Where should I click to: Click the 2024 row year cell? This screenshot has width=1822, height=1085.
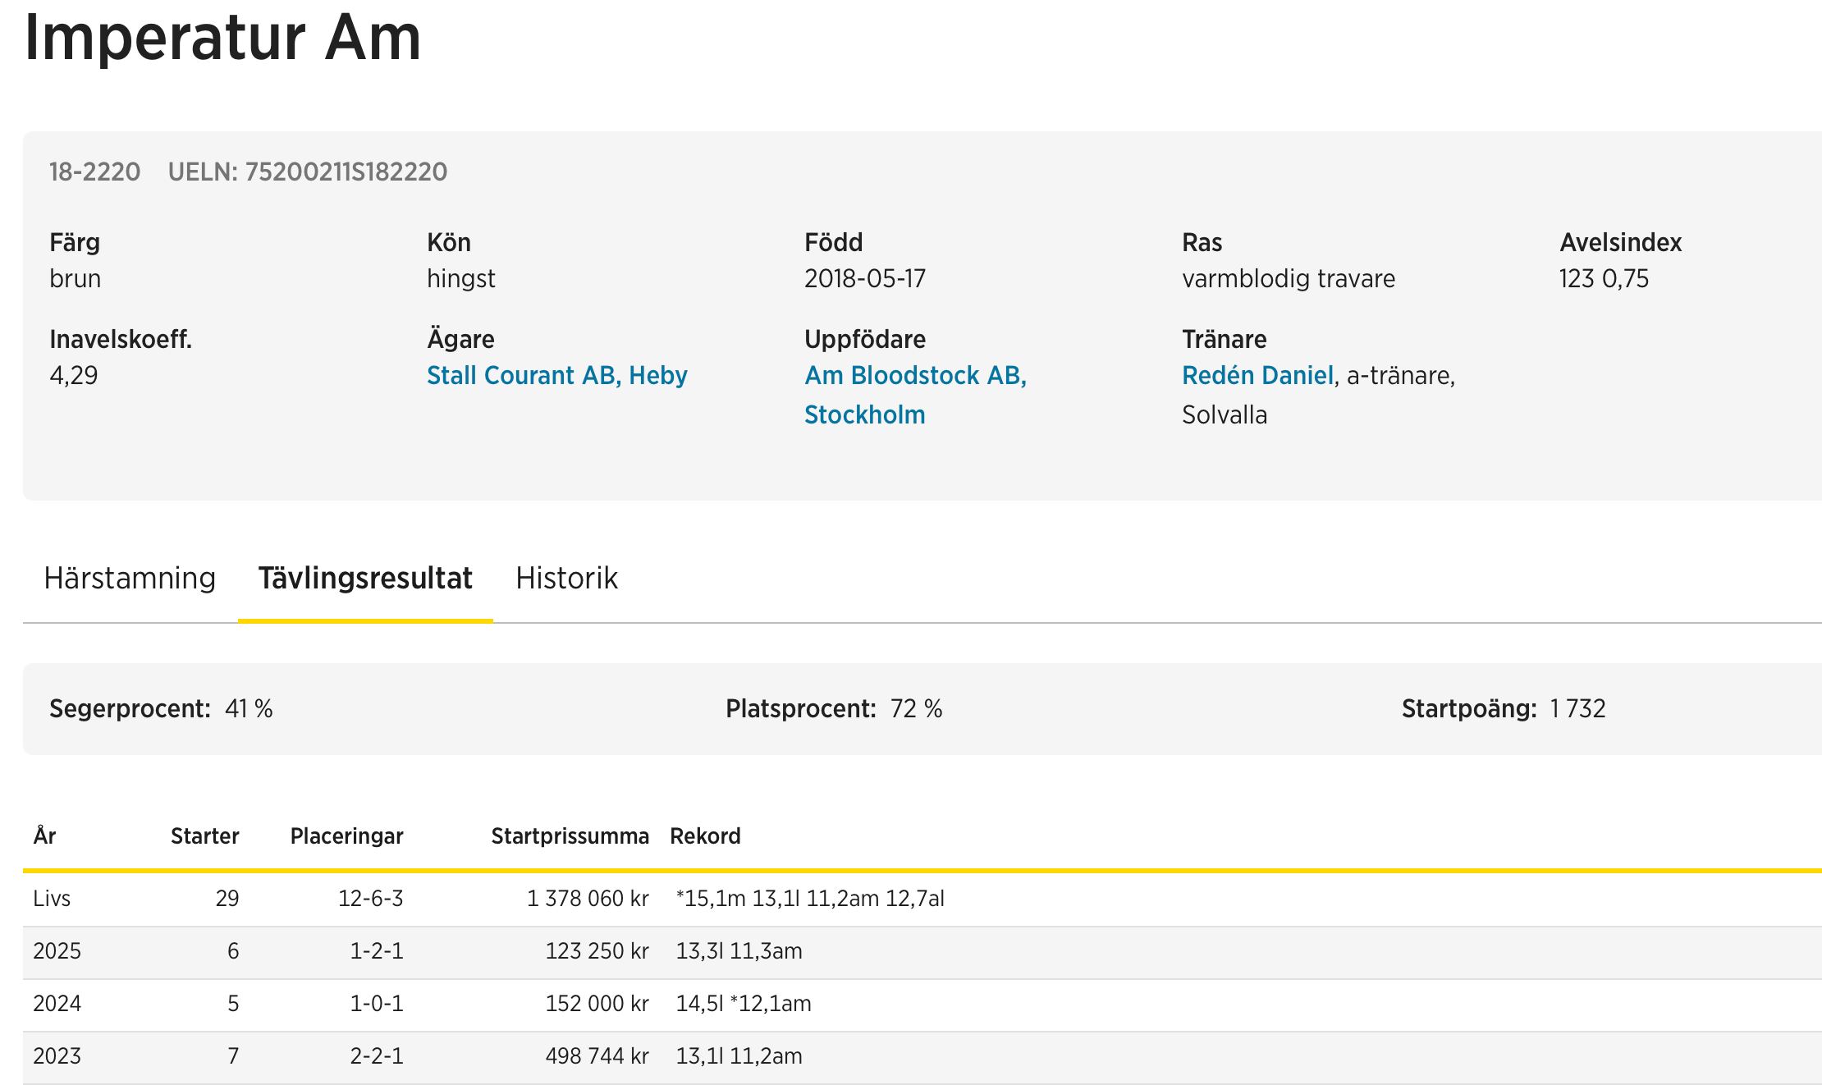[x=57, y=1004]
